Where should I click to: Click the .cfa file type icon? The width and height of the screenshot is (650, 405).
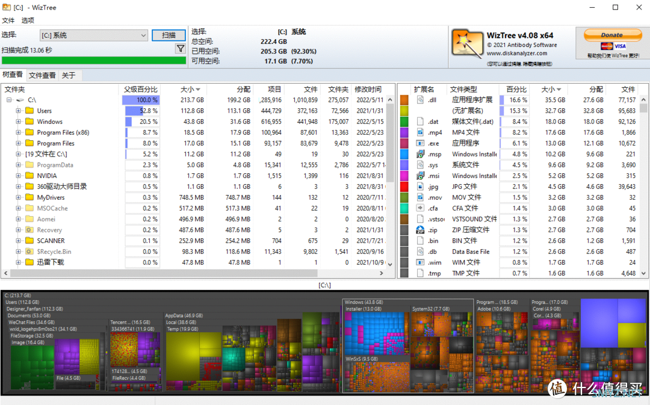pyautogui.click(x=420, y=208)
